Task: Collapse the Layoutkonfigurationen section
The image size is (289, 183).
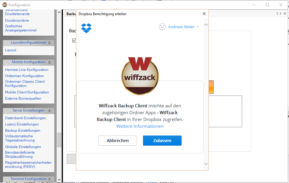Action: [x=50, y=43]
